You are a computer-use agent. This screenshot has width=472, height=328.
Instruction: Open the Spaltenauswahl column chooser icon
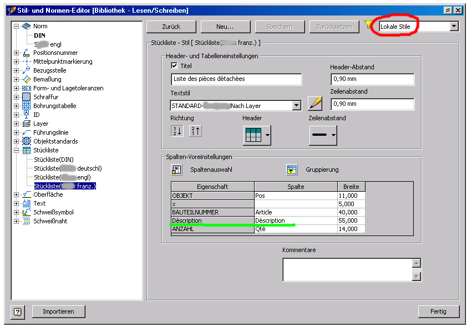coord(177,170)
